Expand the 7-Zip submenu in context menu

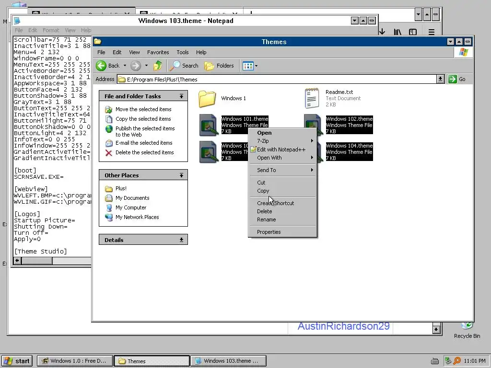point(312,141)
